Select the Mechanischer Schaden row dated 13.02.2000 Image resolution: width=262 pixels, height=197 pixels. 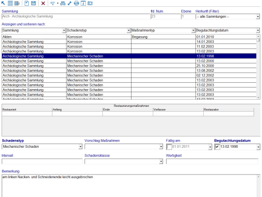click(x=129, y=61)
